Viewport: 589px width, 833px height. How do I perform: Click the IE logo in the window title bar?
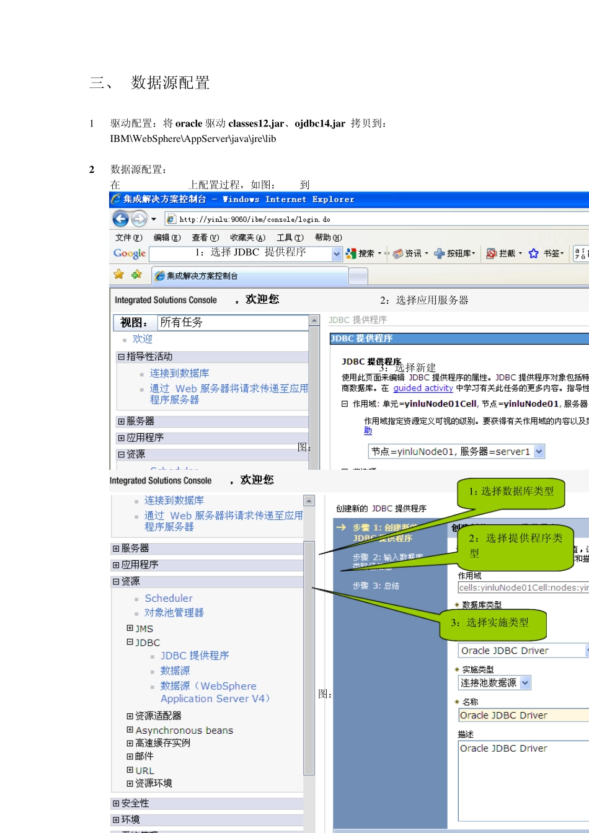(x=116, y=199)
